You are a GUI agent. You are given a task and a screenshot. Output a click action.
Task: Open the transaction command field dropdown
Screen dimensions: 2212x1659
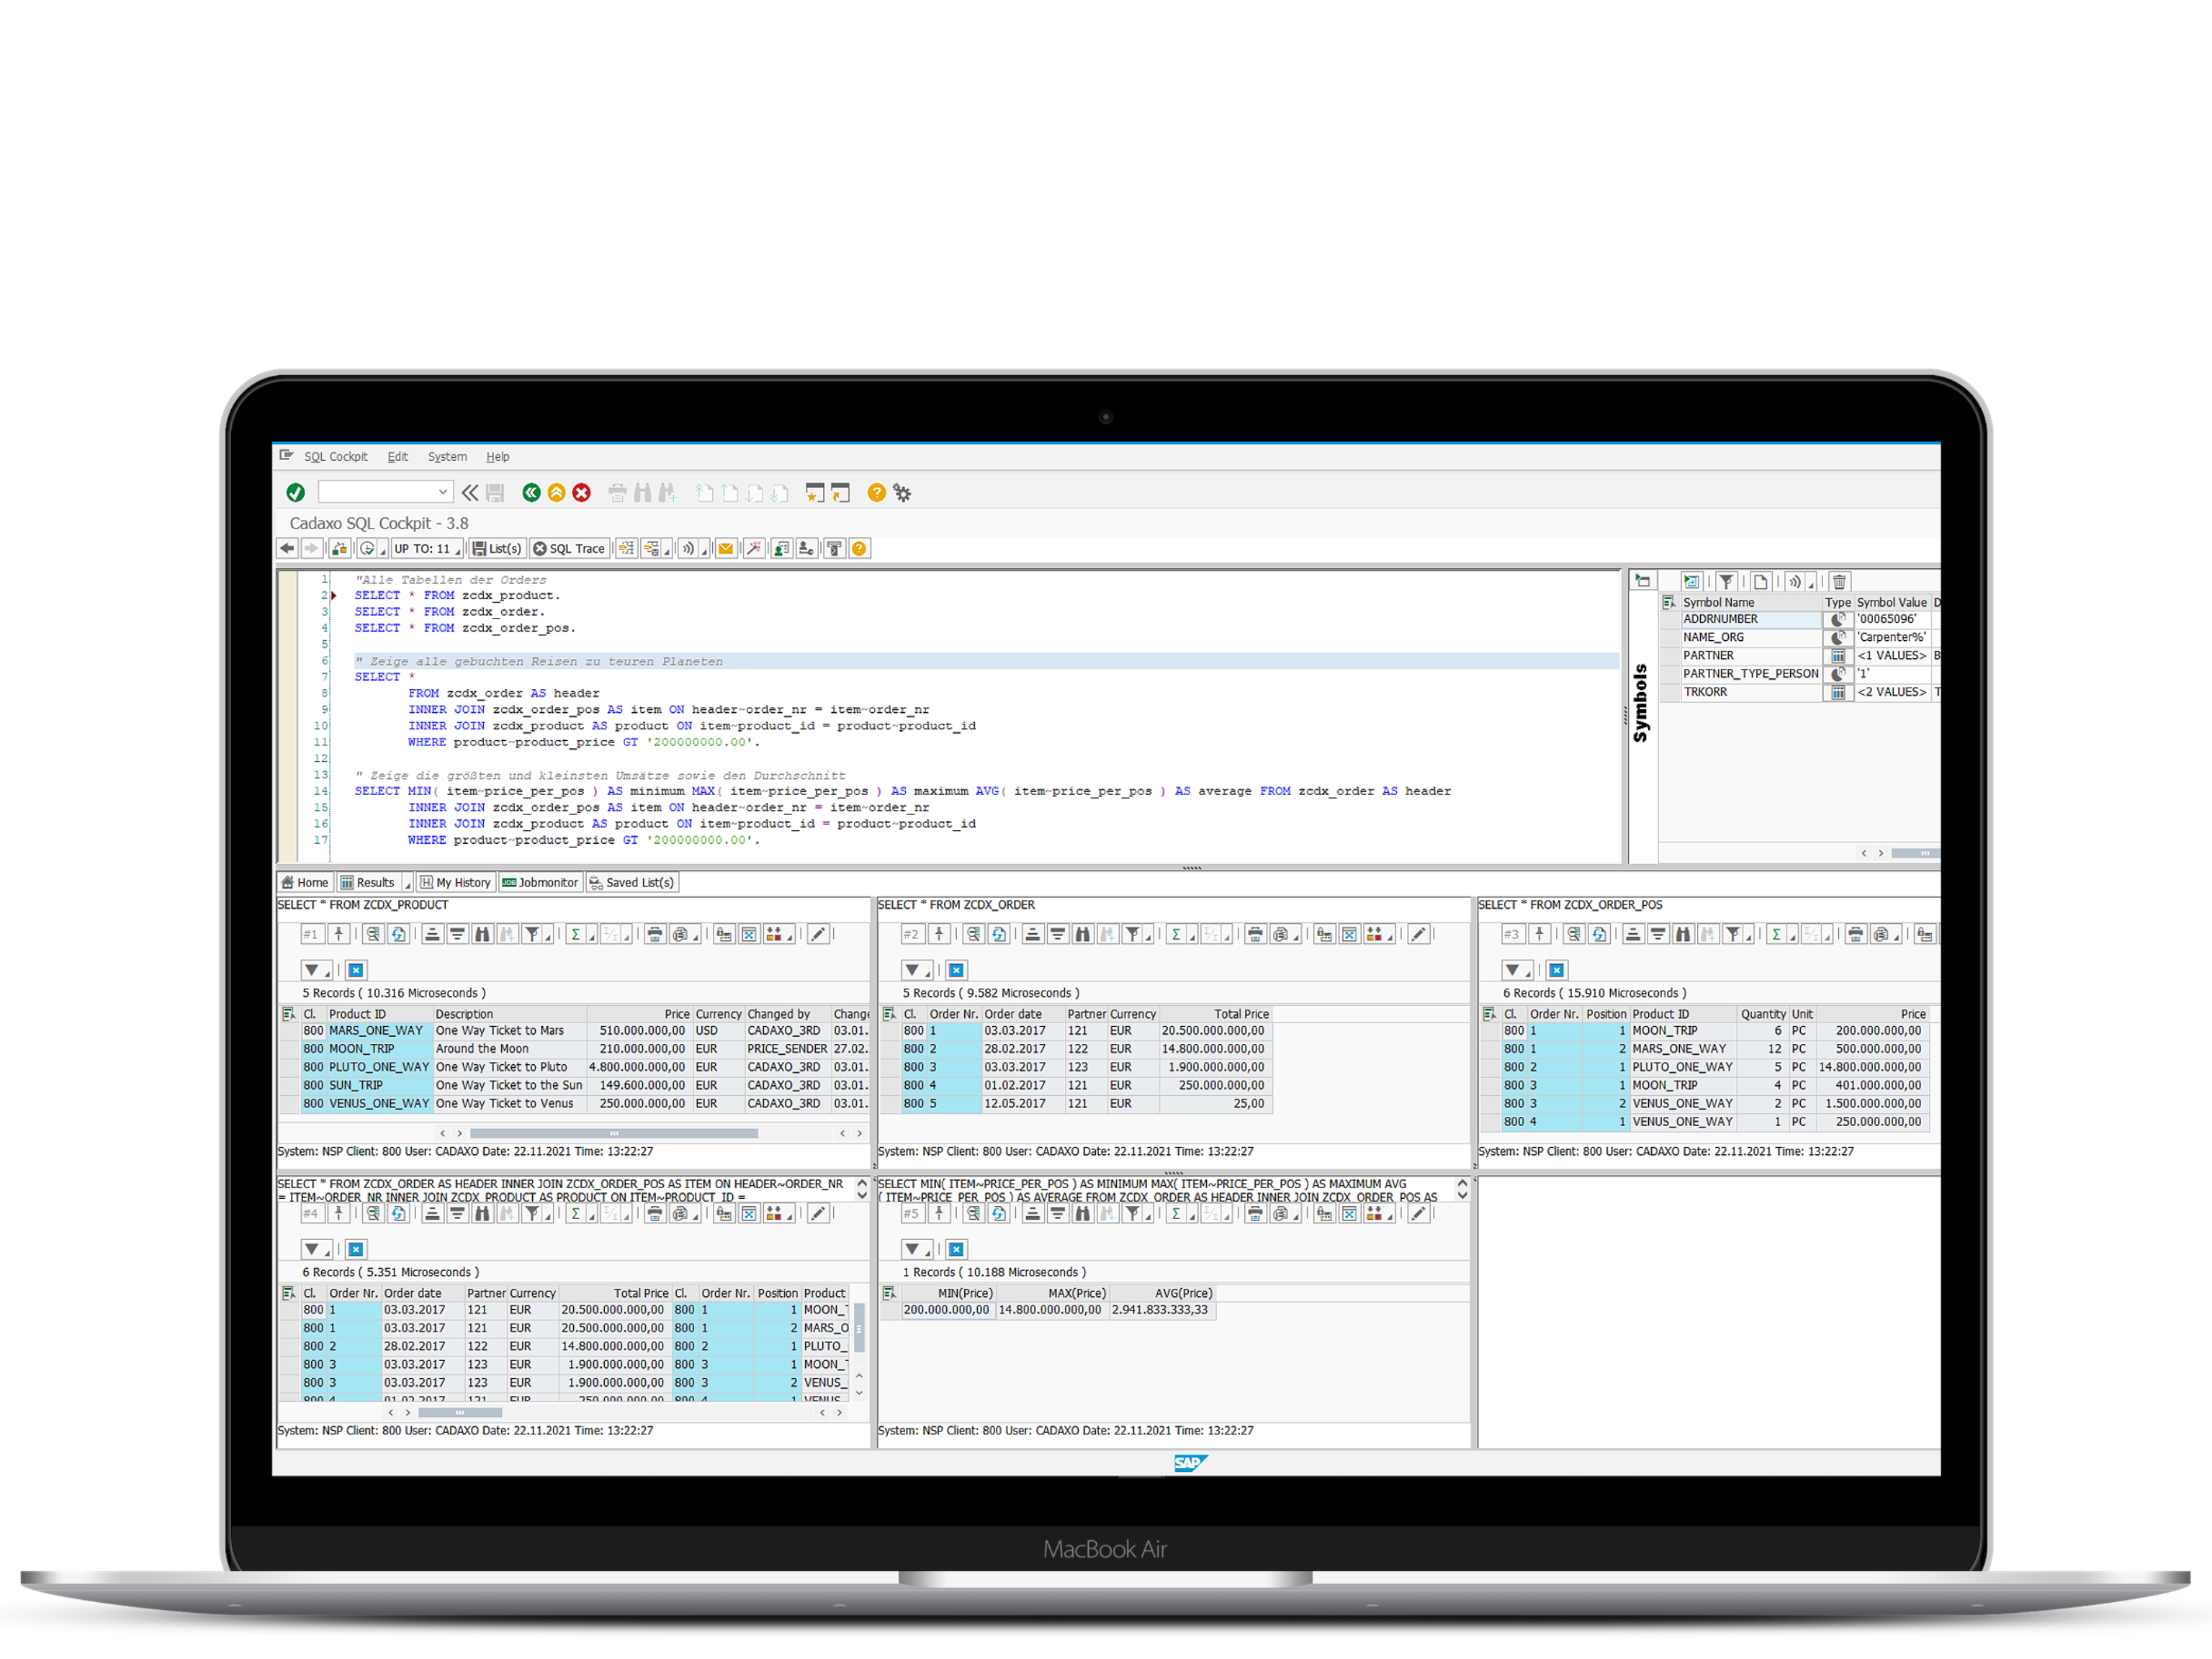point(442,492)
